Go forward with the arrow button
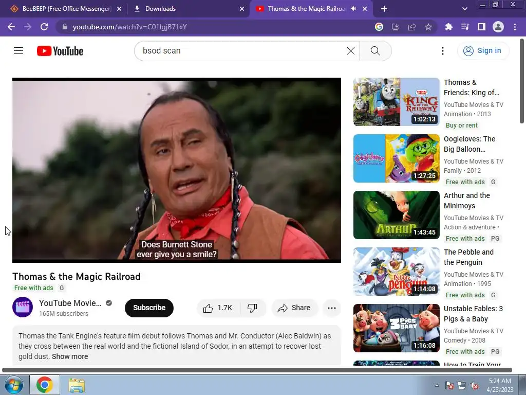 28,27
